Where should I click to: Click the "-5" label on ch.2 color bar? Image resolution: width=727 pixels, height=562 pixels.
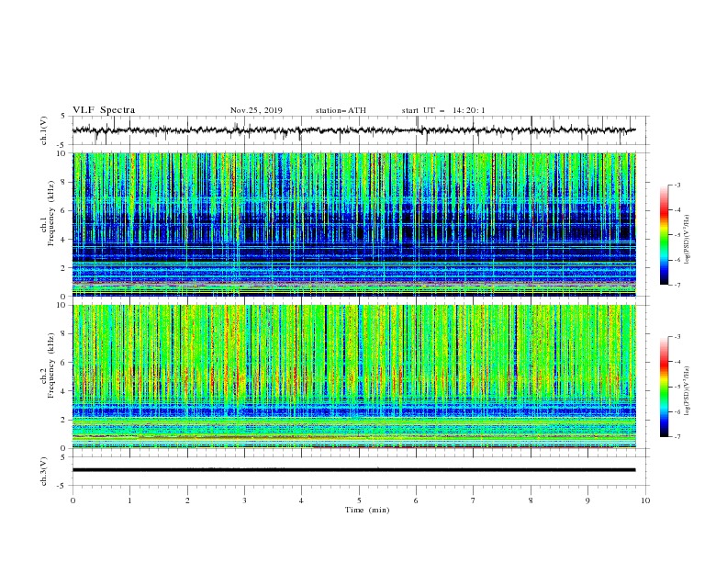677,387
